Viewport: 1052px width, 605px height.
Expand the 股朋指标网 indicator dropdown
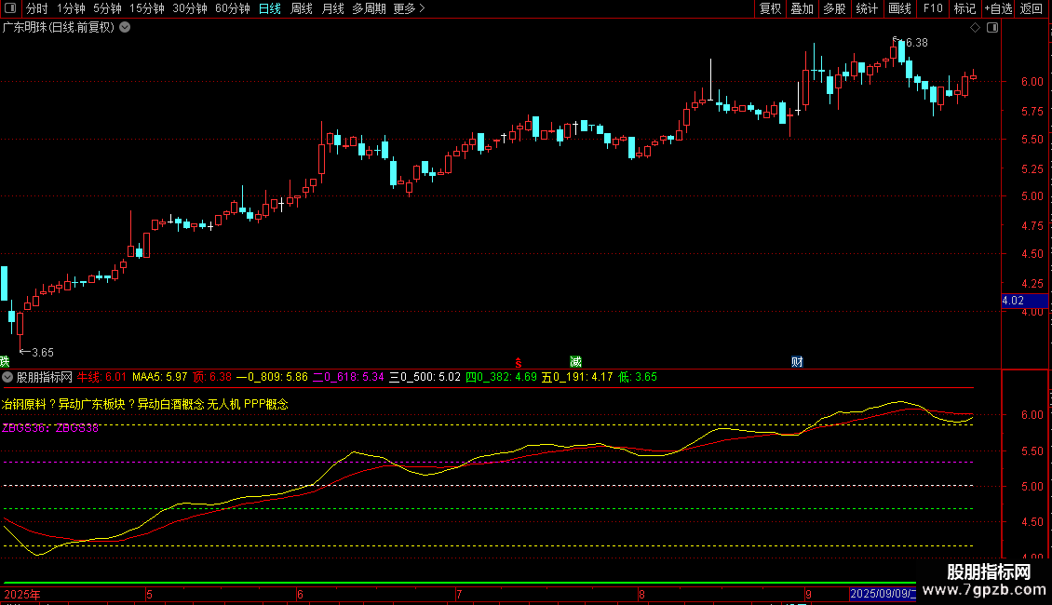coord(7,377)
